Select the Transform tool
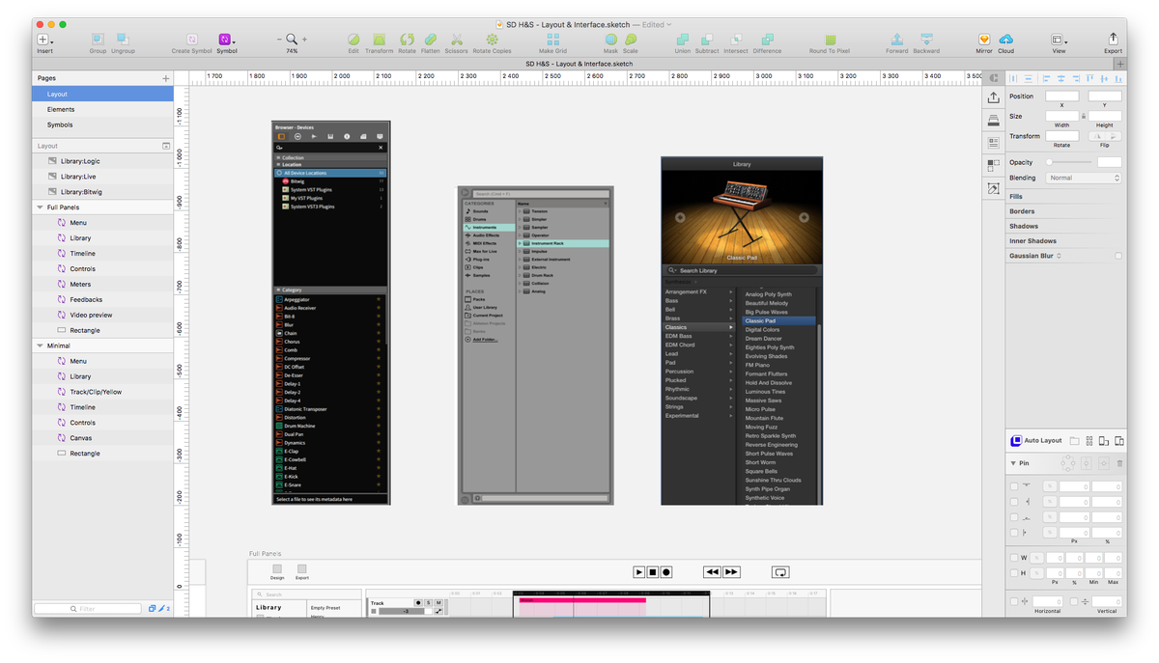Screen dimensions: 1159x663 (379, 41)
